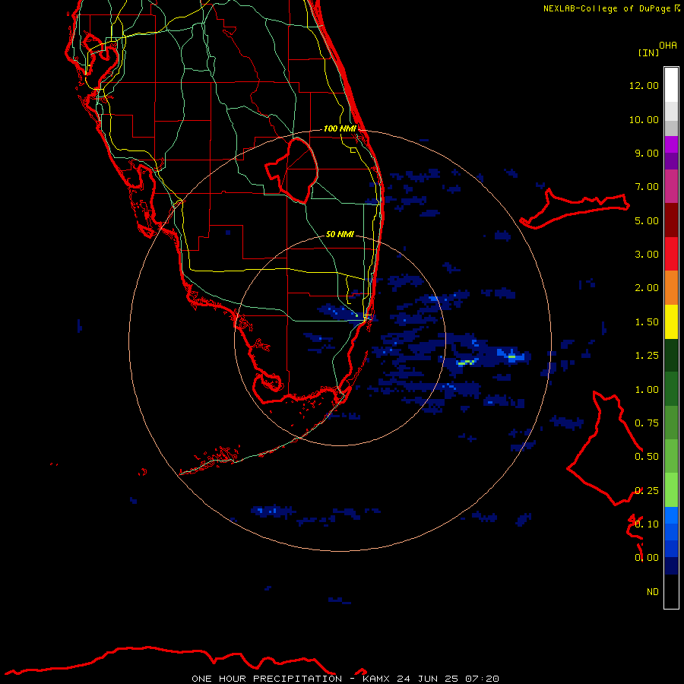Select the darkest green legend swatch

[671, 355]
